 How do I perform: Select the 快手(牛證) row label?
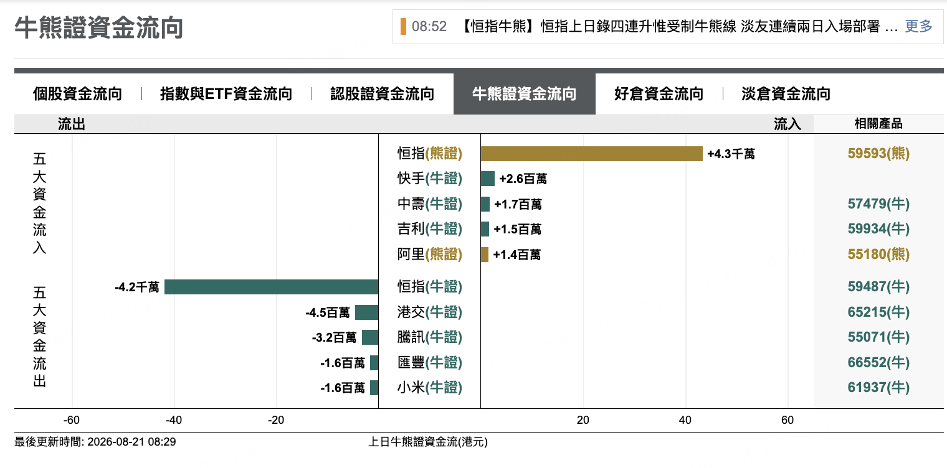[x=430, y=179]
